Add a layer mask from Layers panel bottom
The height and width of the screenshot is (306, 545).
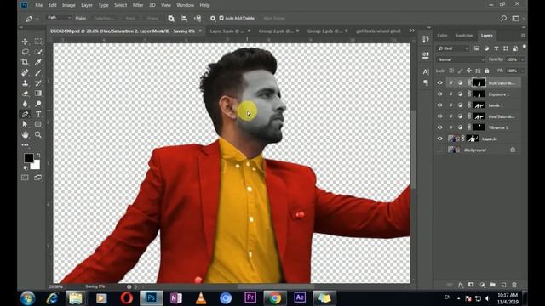point(471,285)
